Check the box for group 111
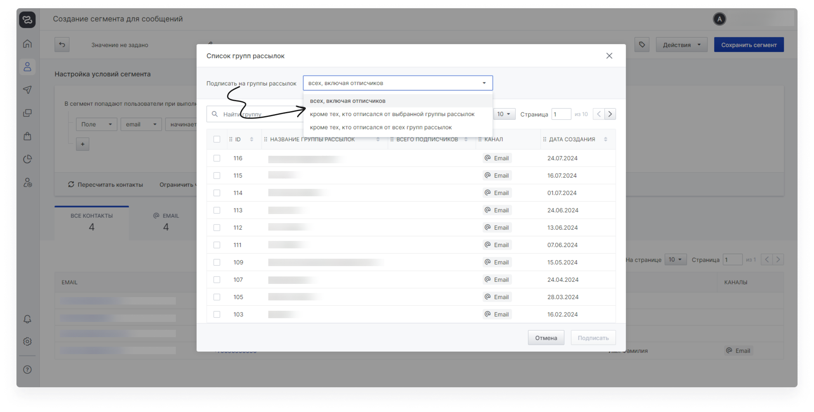 pos(217,245)
